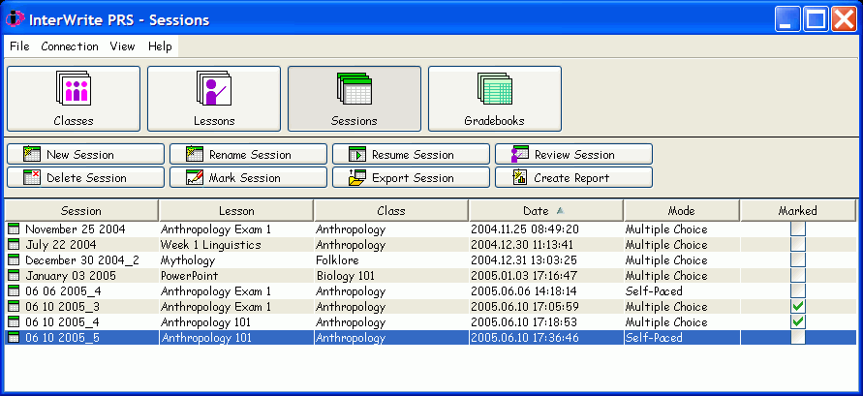Screen dimensions: 863x396
Task: Click the Delete Session icon
Action: click(x=32, y=177)
